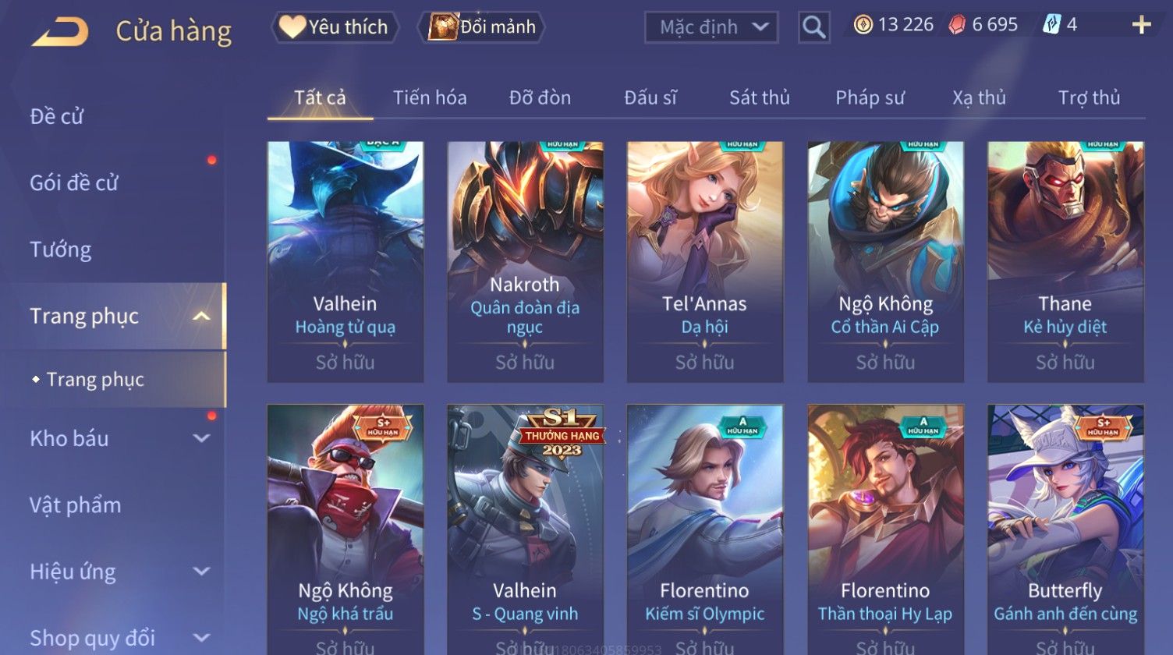Select the Nakroth Quân đoàn địa ngục skin

(525, 261)
